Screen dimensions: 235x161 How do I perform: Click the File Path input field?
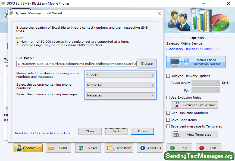click(x=76, y=64)
